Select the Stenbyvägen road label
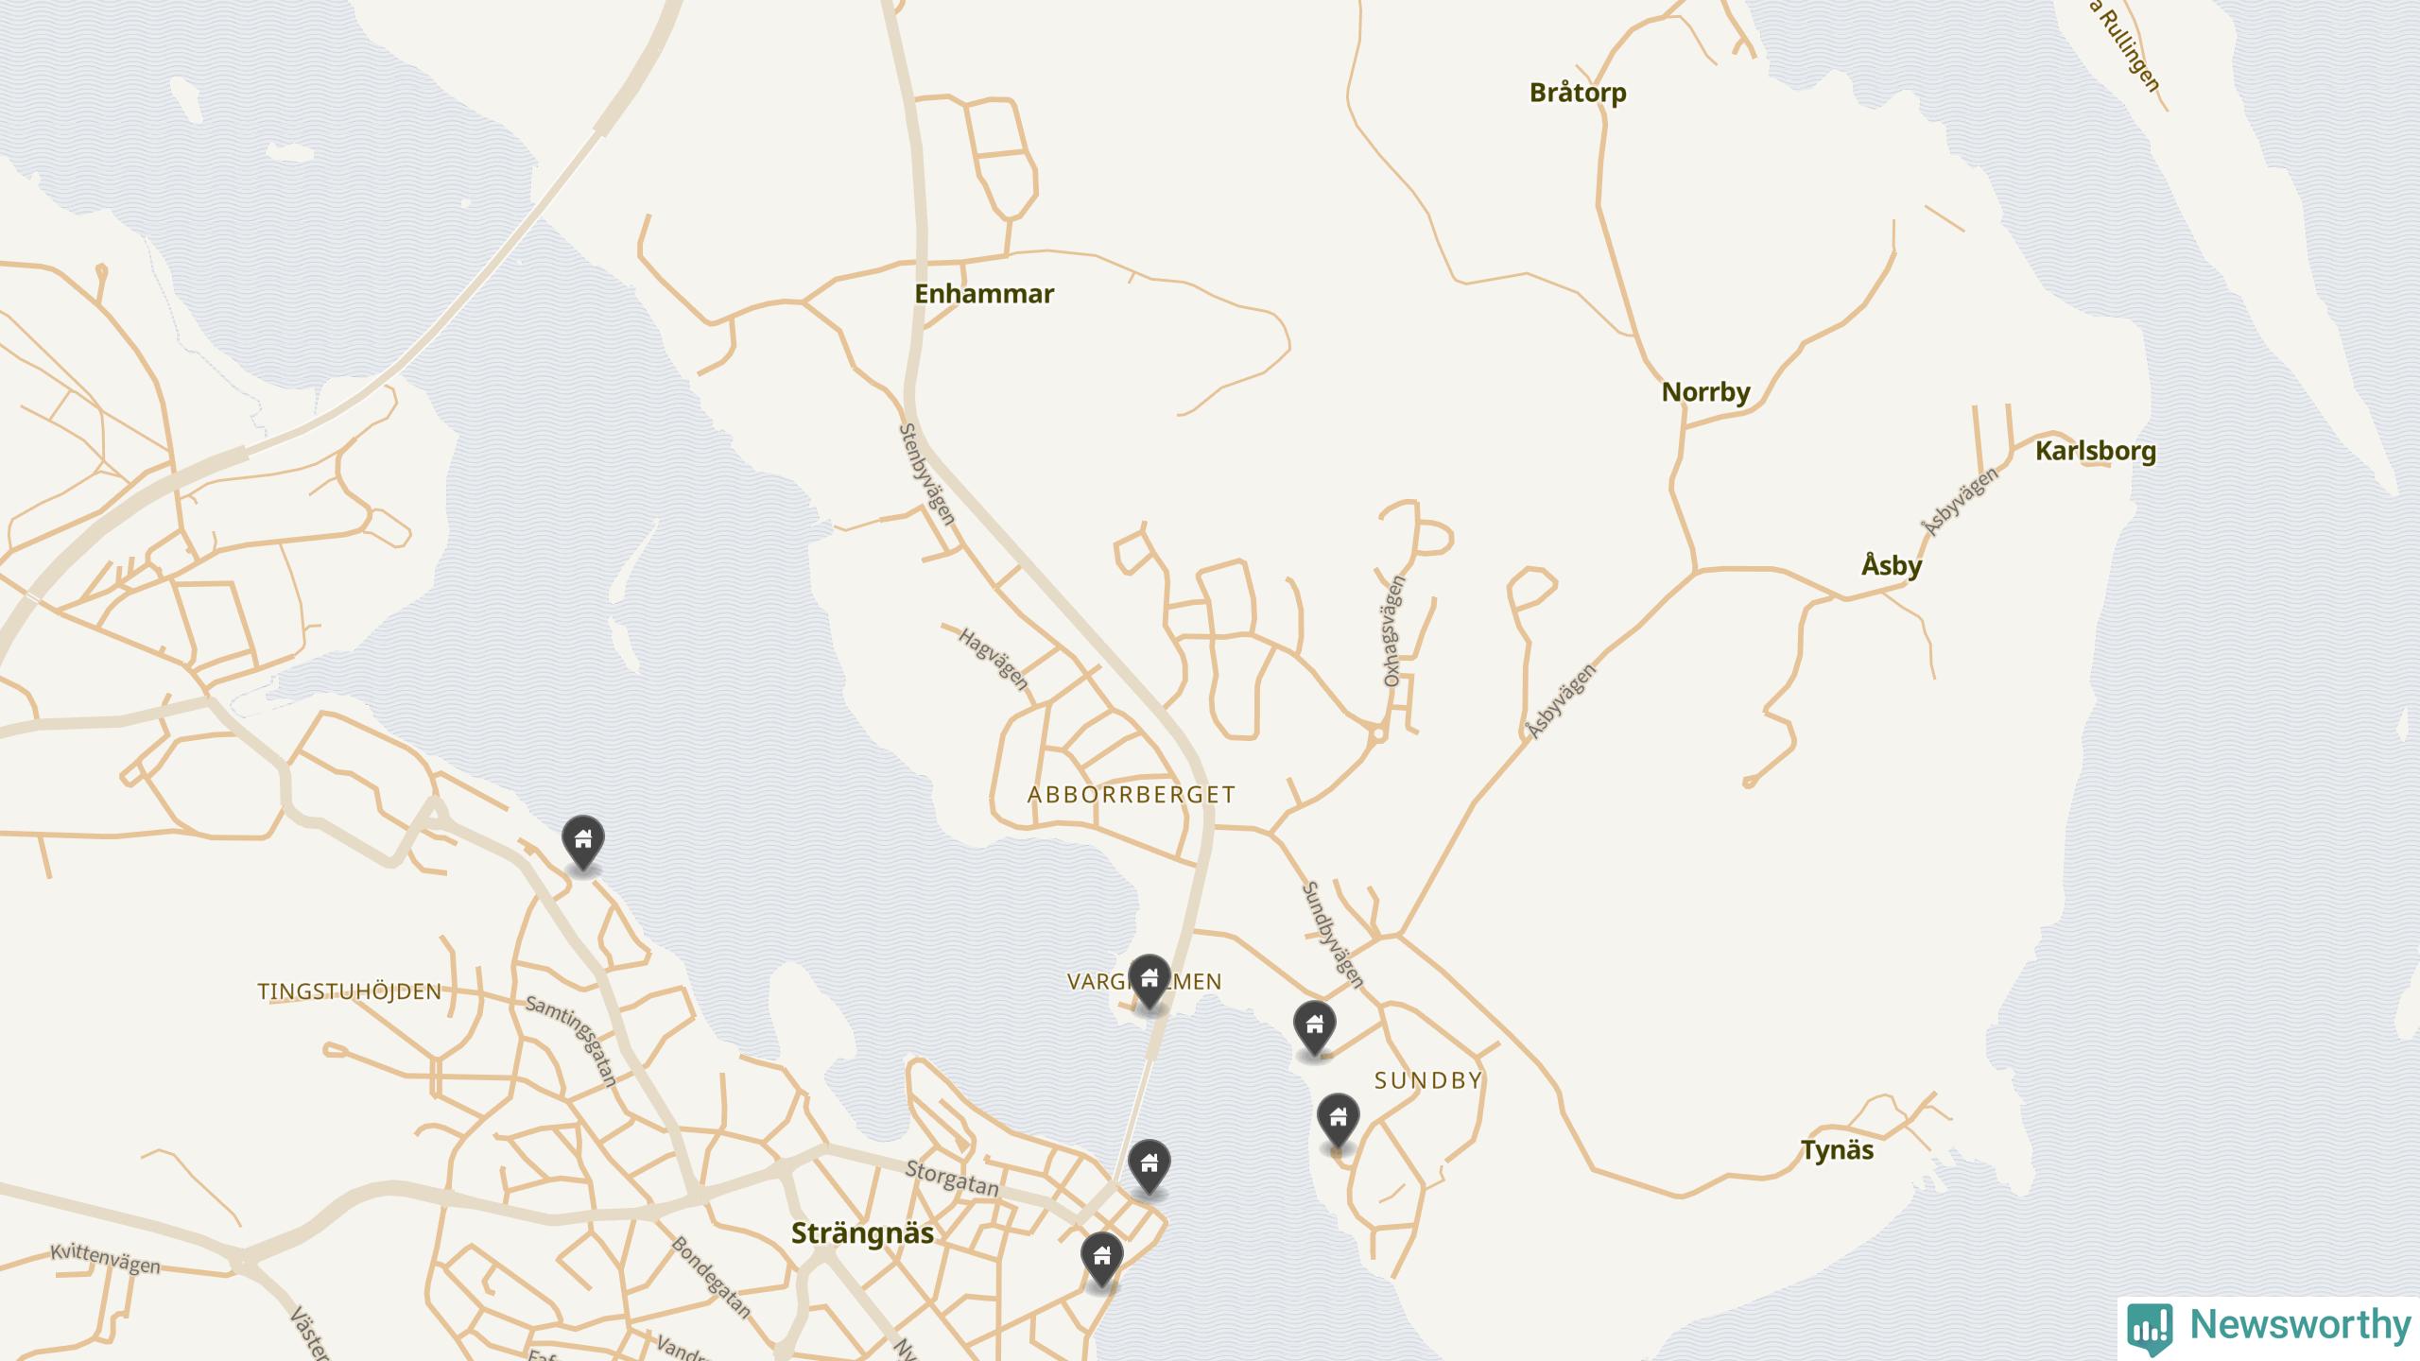2420x1361 pixels. pos(927,474)
